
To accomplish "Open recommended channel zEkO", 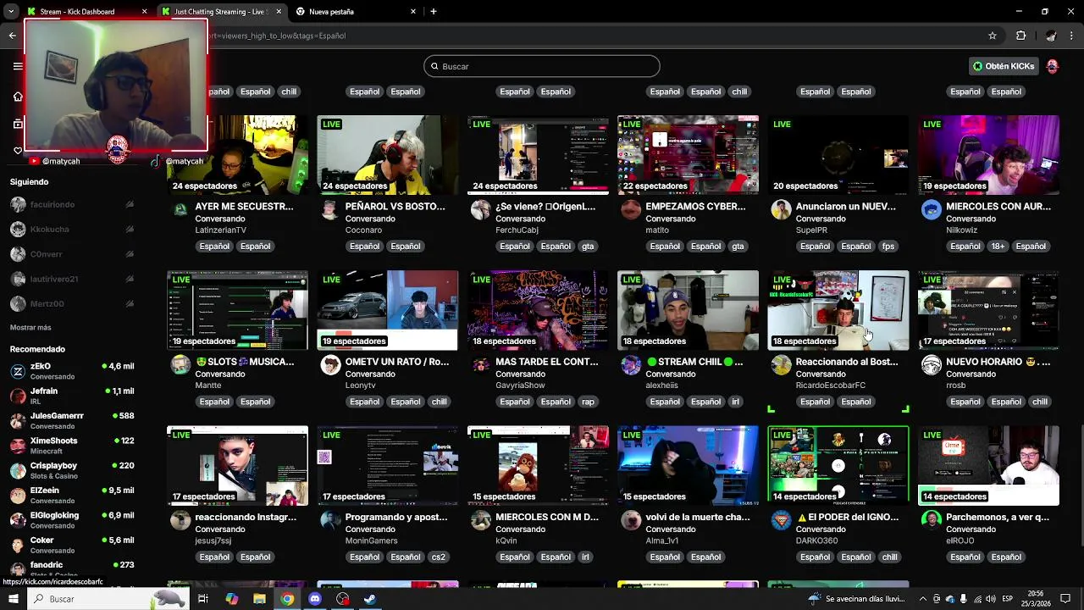I will (72, 371).
